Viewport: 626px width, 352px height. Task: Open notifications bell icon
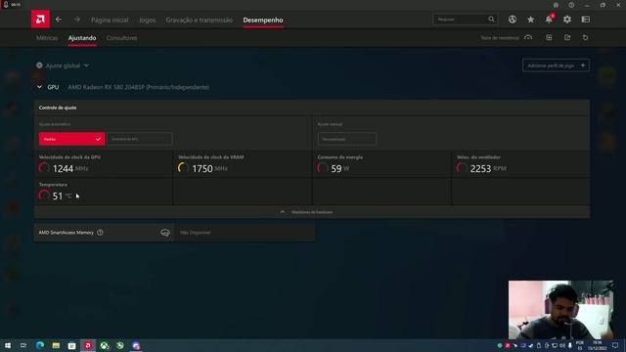(x=549, y=20)
